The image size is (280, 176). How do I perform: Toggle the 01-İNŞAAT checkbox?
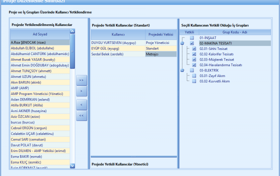pyautogui.click(x=192, y=38)
